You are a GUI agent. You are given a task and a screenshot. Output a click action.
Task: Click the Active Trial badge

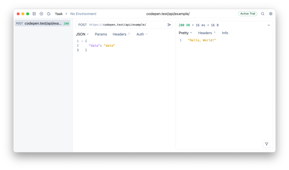point(248,14)
